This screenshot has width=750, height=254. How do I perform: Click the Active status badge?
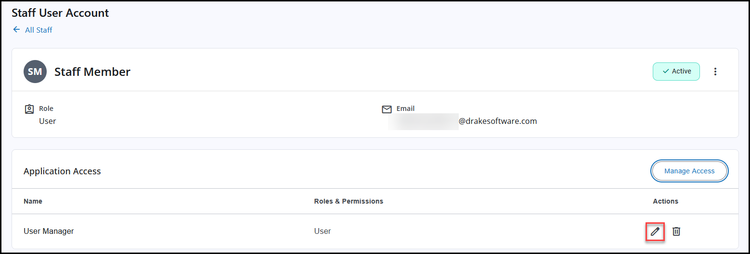coord(676,72)
